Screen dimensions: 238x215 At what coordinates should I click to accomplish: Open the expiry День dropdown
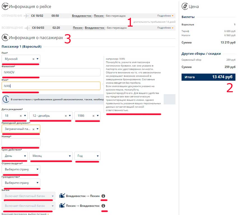[15, 156]
